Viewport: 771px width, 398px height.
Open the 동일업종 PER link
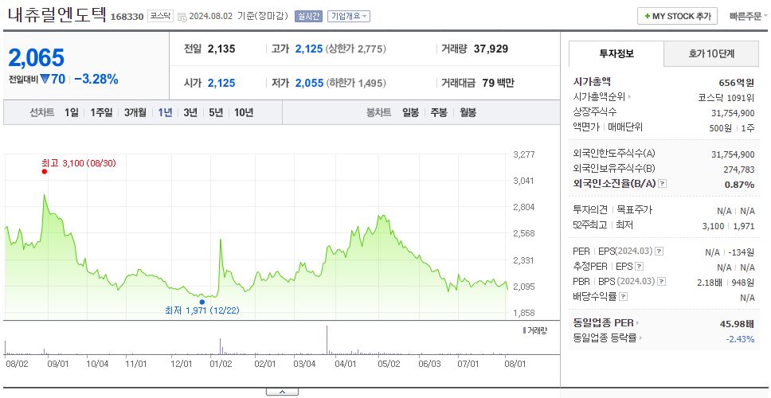pos(603,323)
